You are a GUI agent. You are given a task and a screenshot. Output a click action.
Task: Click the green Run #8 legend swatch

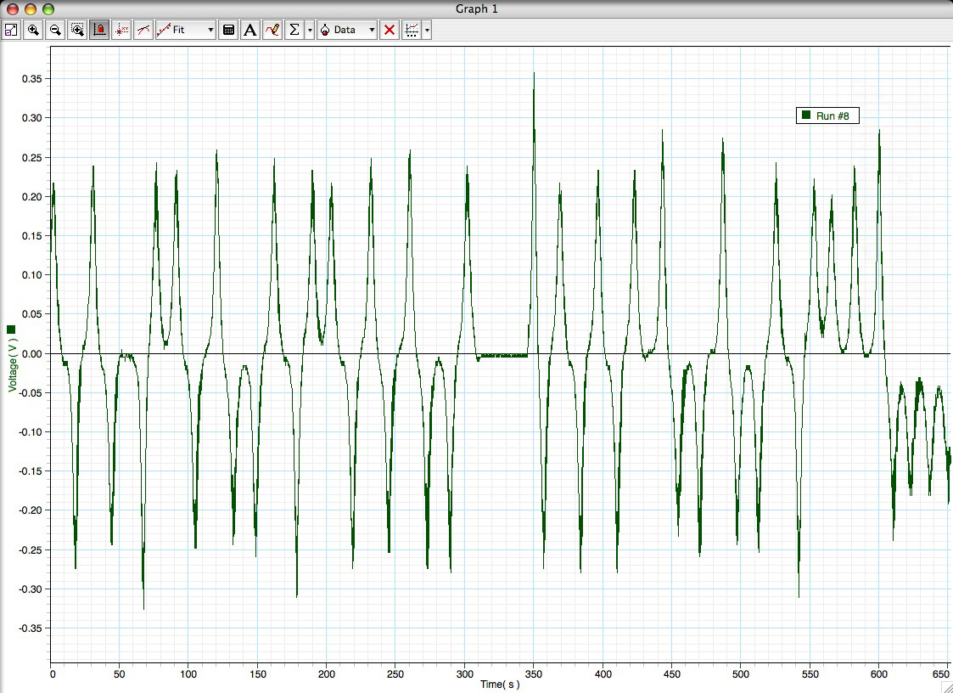tap(806, 115)
